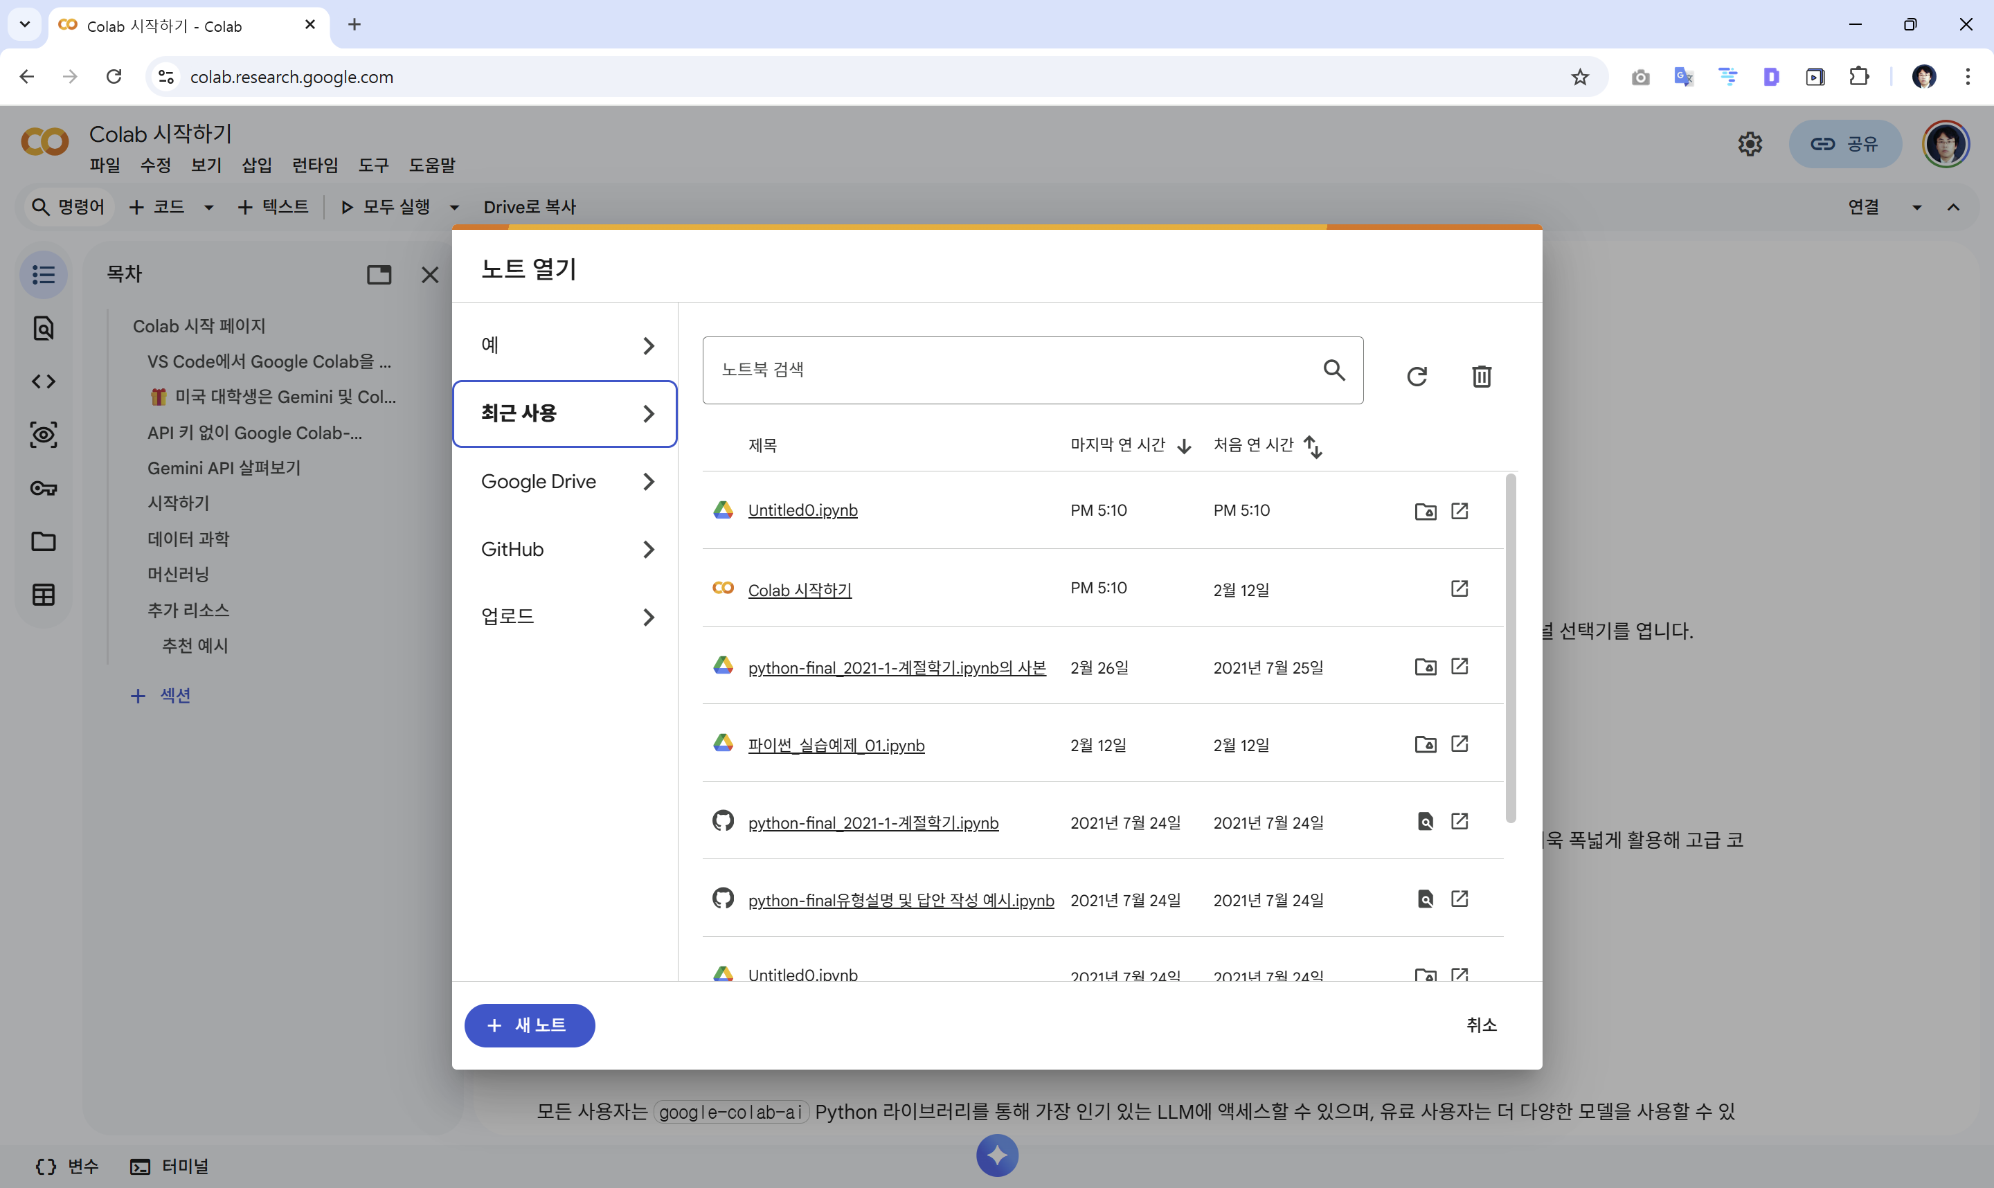
Task: Click the refresh notebooks list icon
Action: click(x=1417, y=376)
